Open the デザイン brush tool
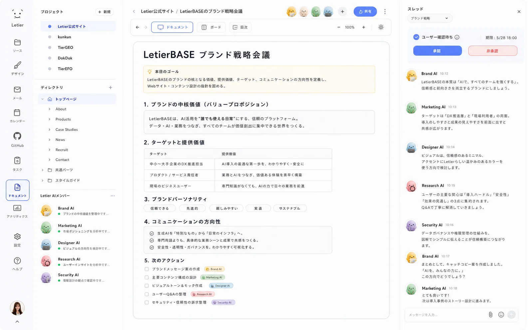 pos(17,69)
